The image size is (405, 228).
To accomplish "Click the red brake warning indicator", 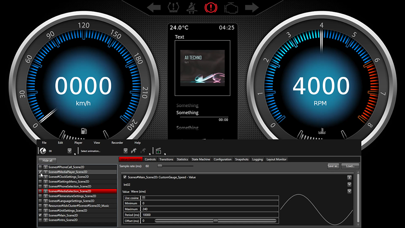I will pos(210,7).
